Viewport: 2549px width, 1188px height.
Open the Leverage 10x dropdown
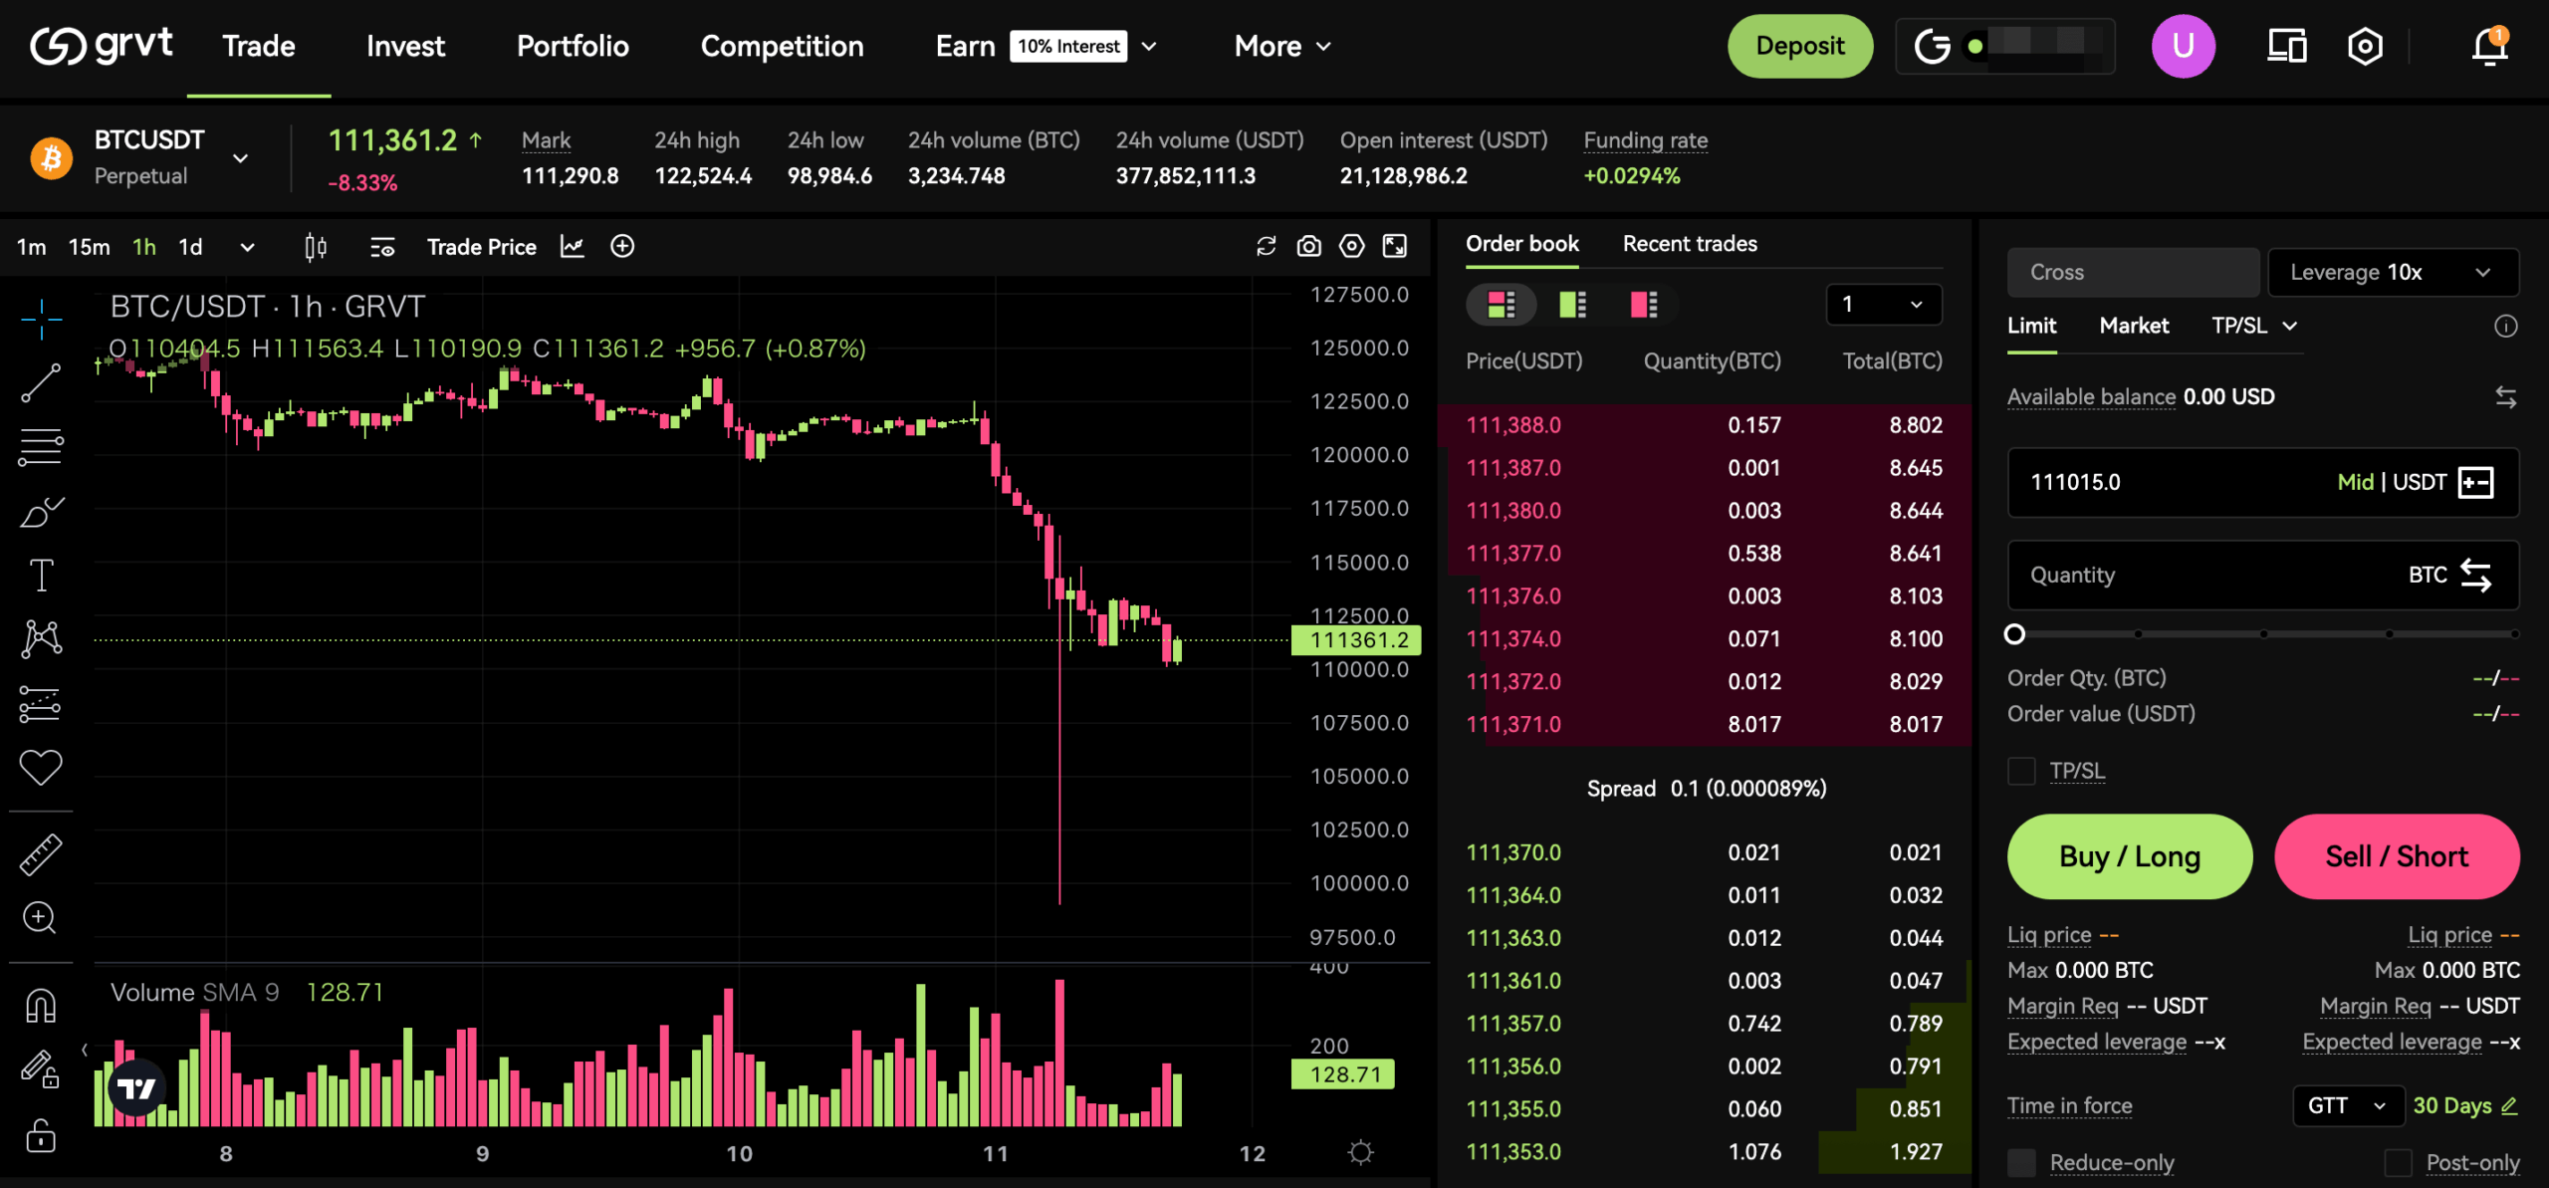coord(2392,272)
